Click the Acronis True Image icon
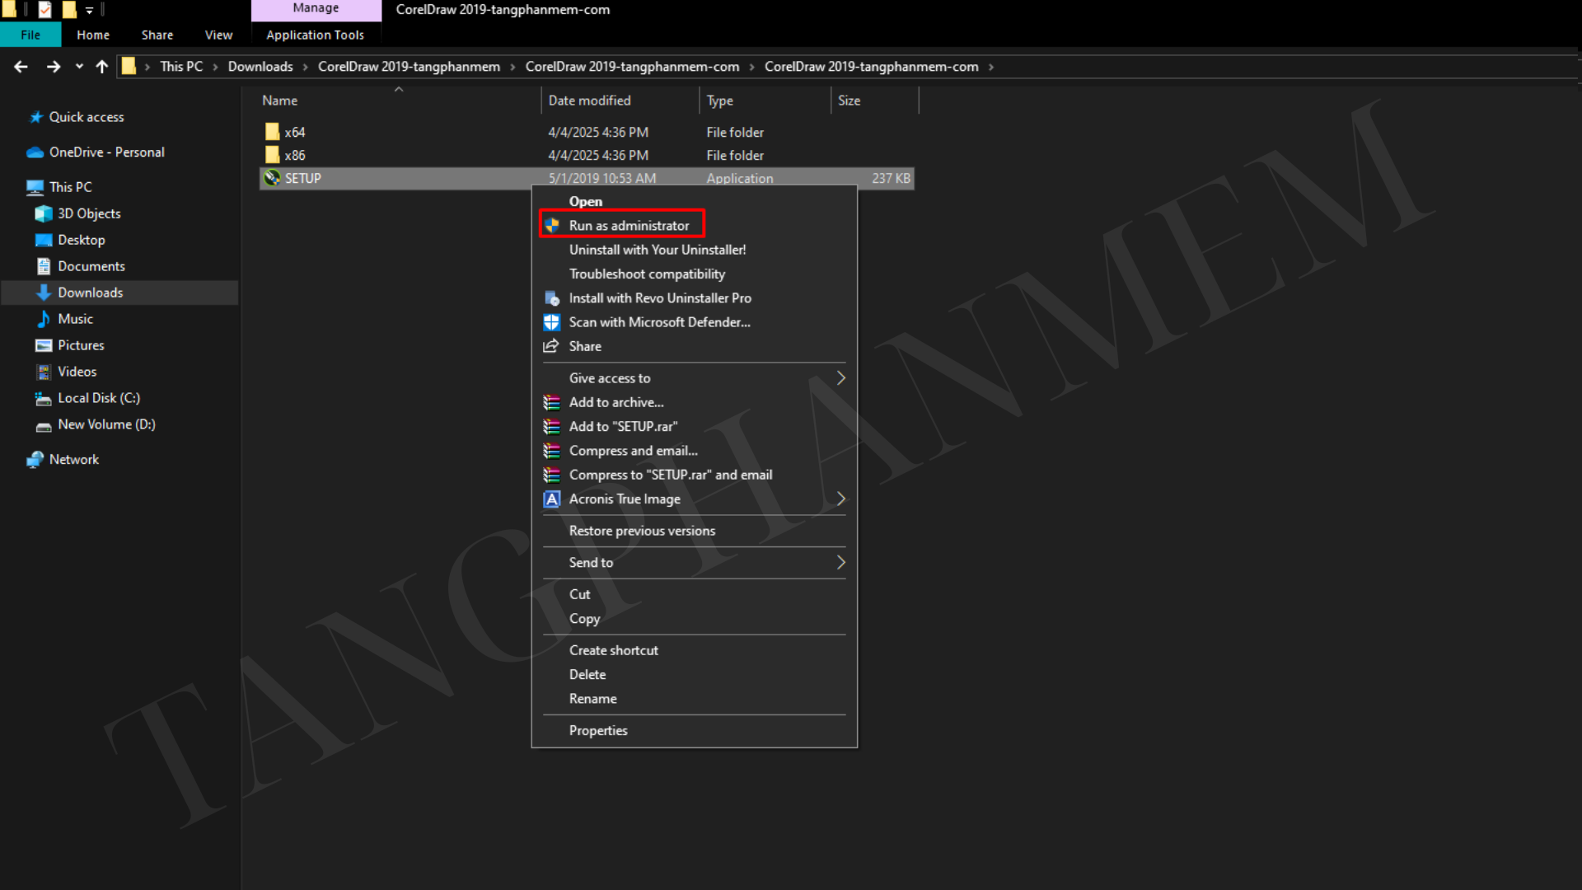 click(x=552, y=499)
